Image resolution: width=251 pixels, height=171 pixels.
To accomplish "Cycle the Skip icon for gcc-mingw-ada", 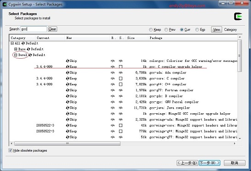I will pos(68,120).
